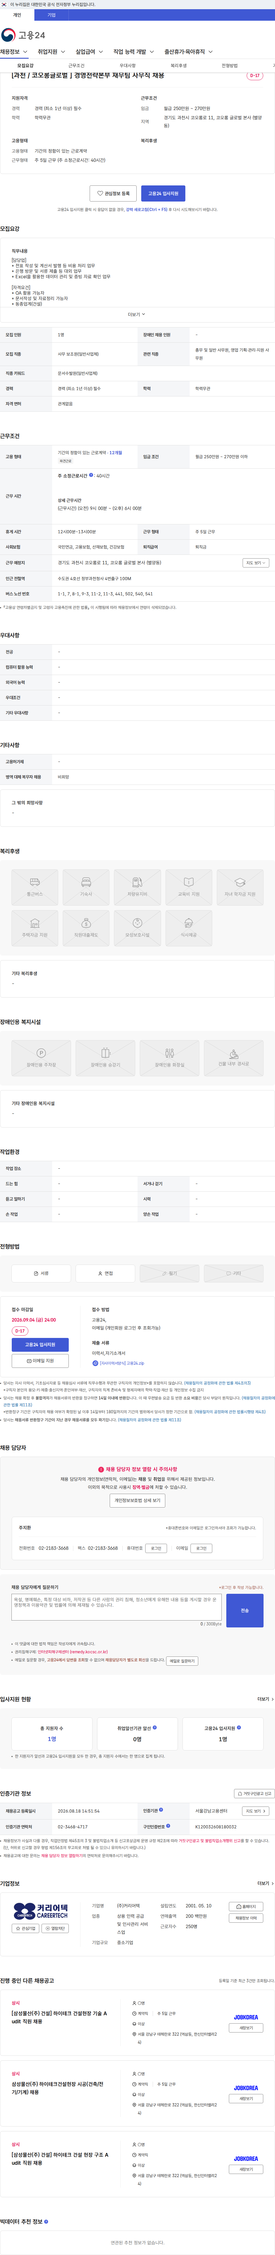The image size is (275, 2255).
Task: Click the company 홈페이지 button
Action: (x=246, y=1907)
